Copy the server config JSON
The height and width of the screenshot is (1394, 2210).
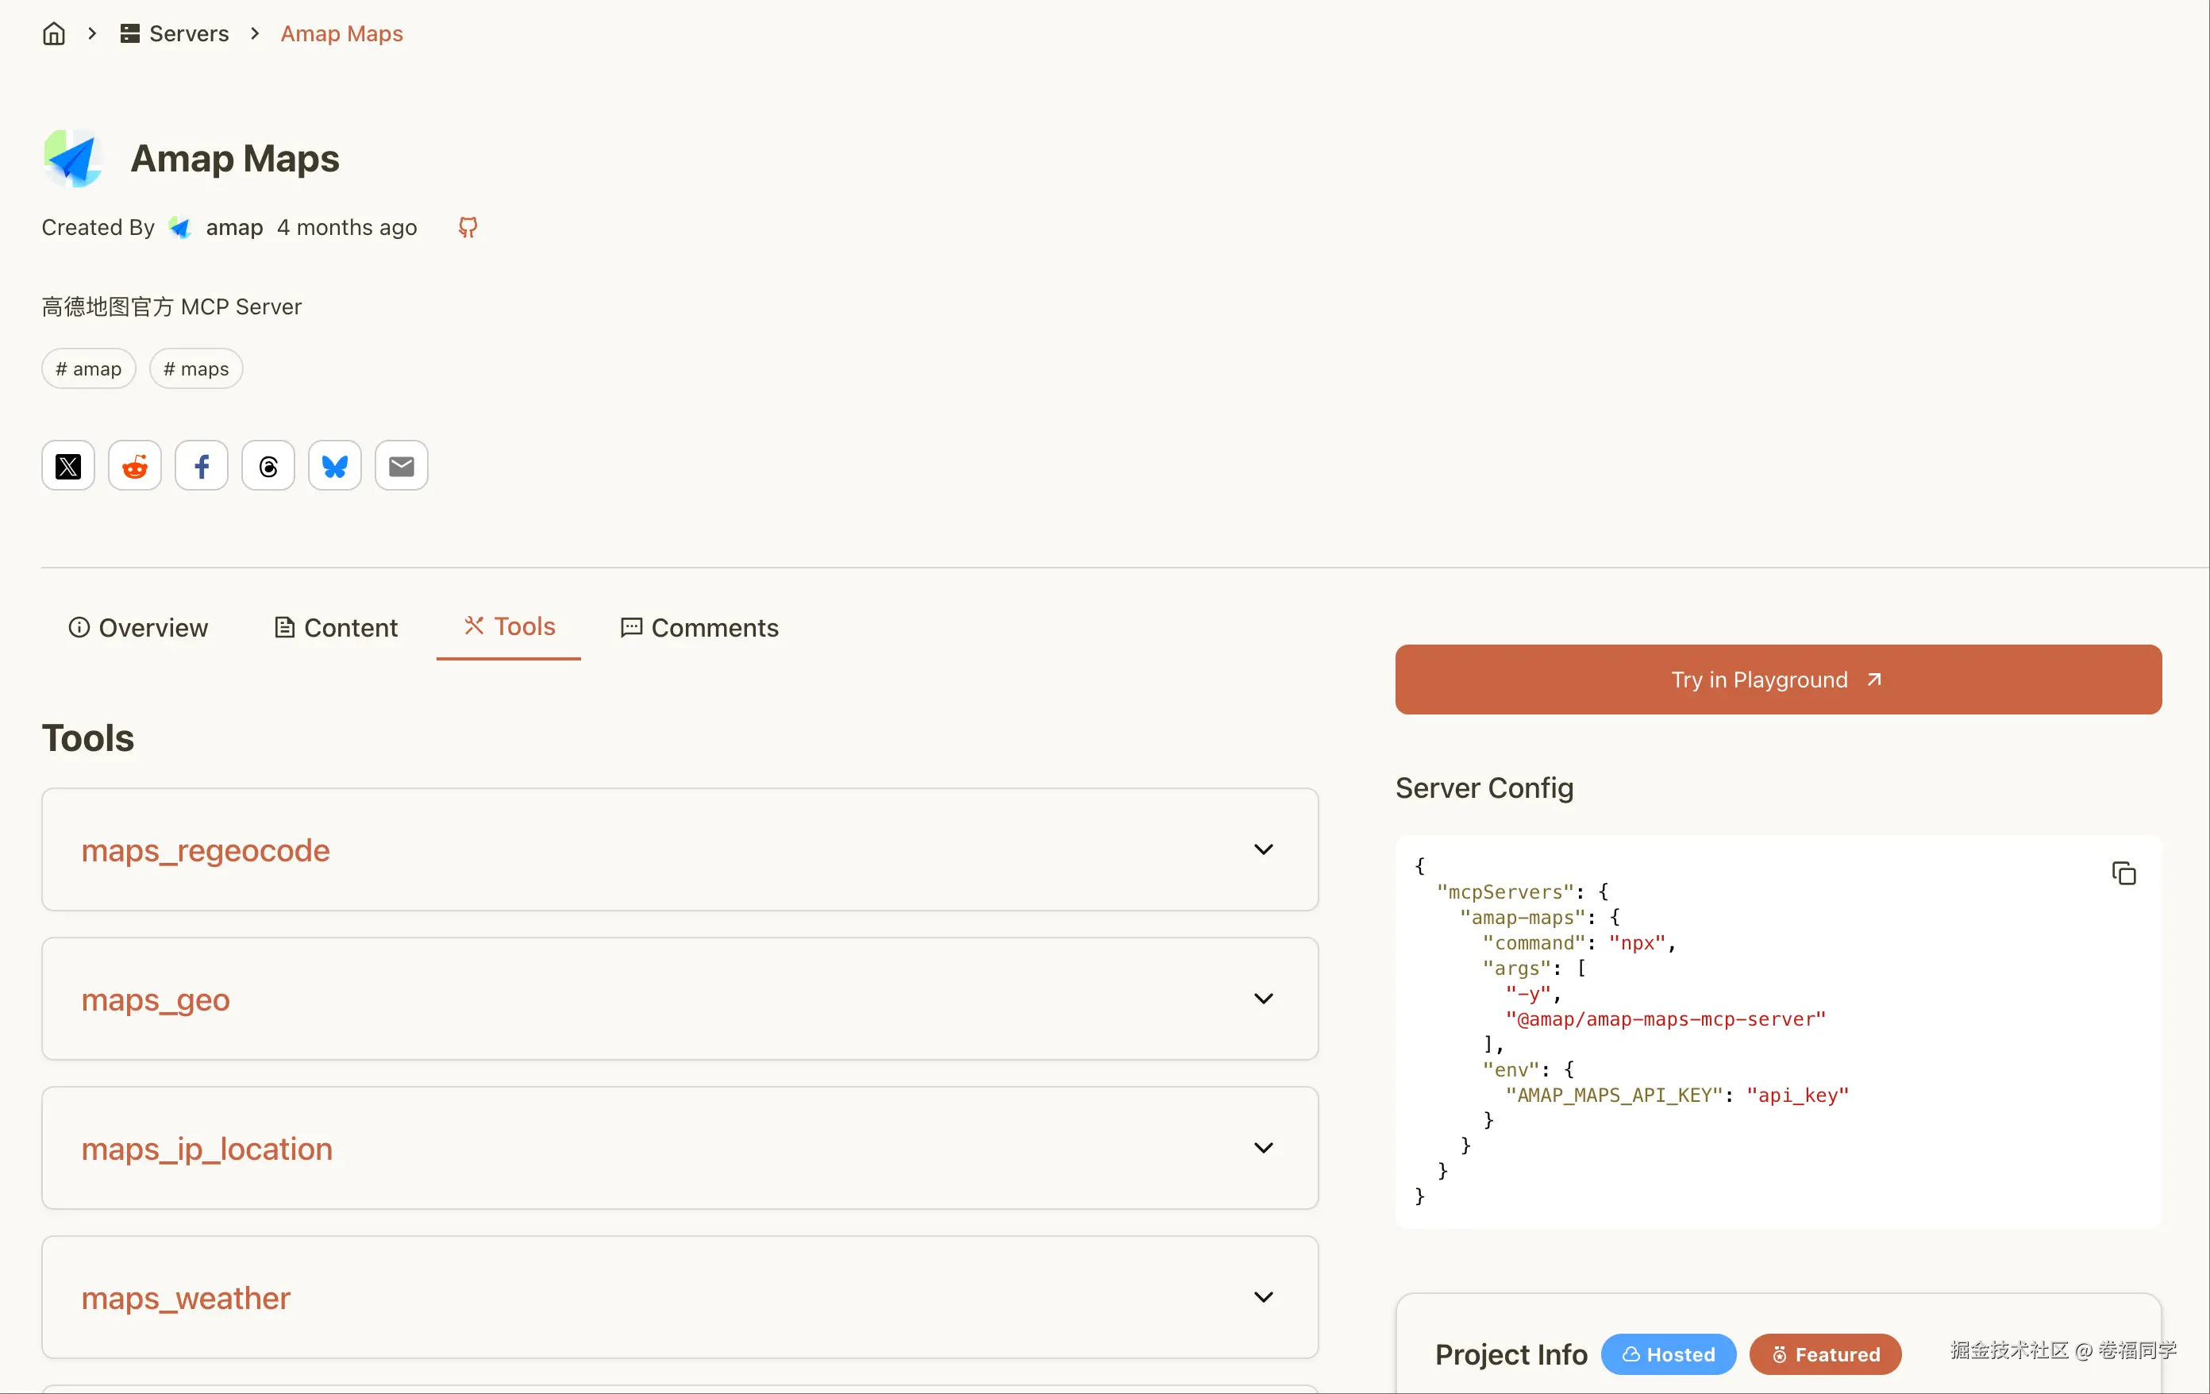2123,872
